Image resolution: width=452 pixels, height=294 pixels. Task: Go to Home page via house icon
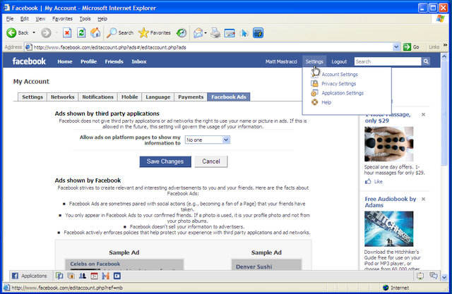pos(95,33)
